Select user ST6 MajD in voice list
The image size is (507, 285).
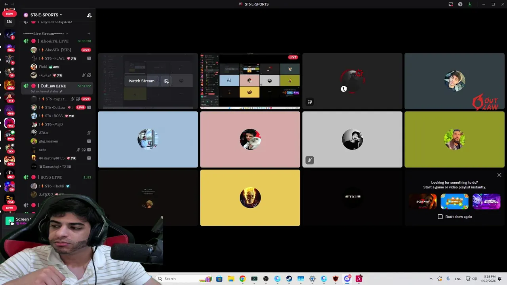pos(60,124)
